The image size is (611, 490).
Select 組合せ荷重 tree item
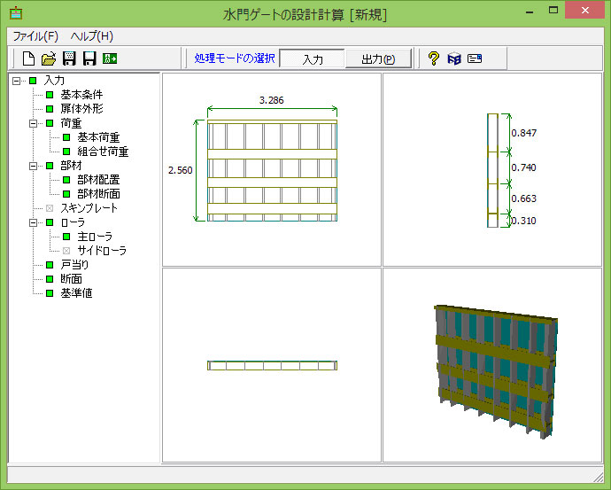tap(103, 152)
